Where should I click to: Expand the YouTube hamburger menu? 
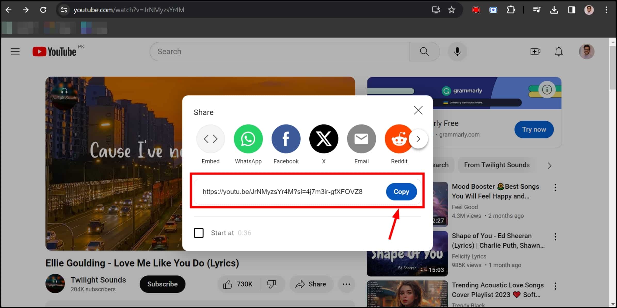15,51
